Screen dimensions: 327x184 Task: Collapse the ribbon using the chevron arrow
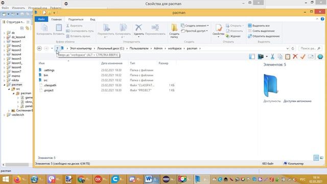coord(317,19)
